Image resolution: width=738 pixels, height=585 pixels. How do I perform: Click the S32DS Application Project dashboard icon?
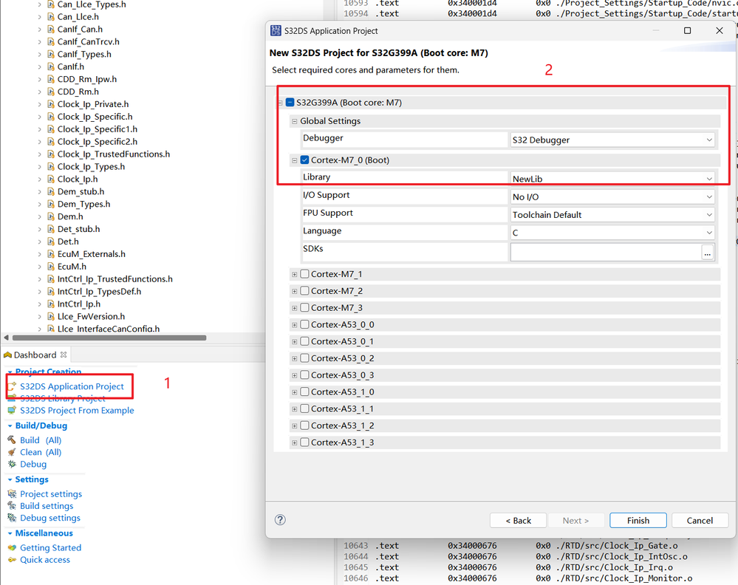pyautogui.click(x=13, y=386)
